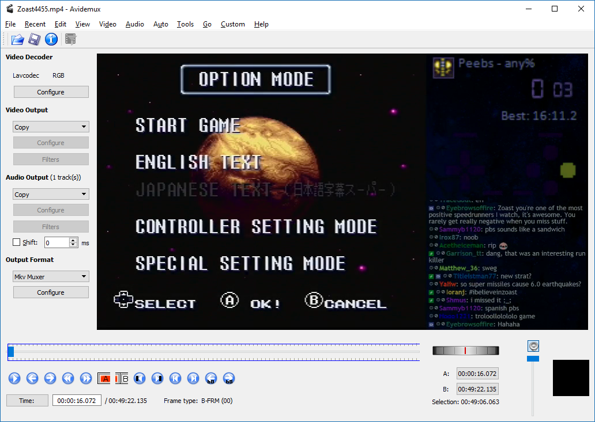Step back to the previous frame
The height and width of the screenshot is (422, 595).
(32, 378)
